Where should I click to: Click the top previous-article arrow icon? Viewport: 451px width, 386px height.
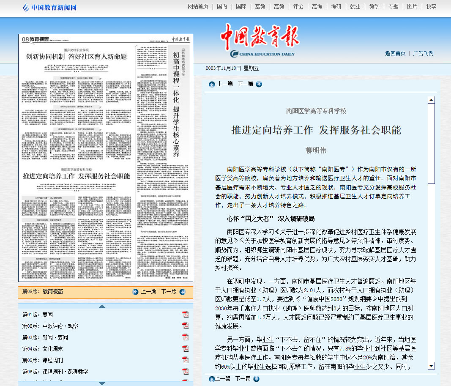[212, 84]
